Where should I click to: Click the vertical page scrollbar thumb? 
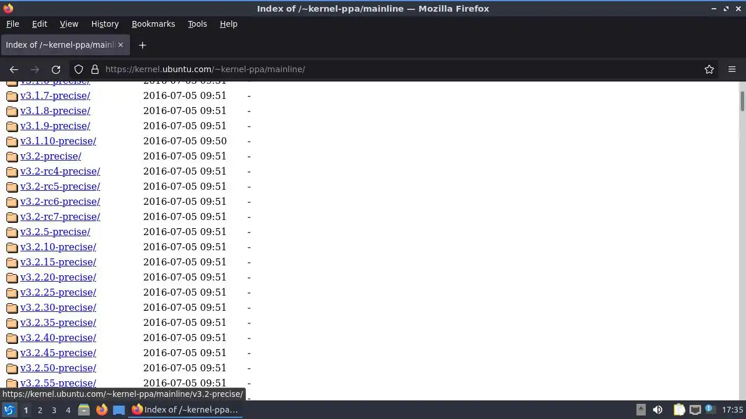(x=743, y=101)
